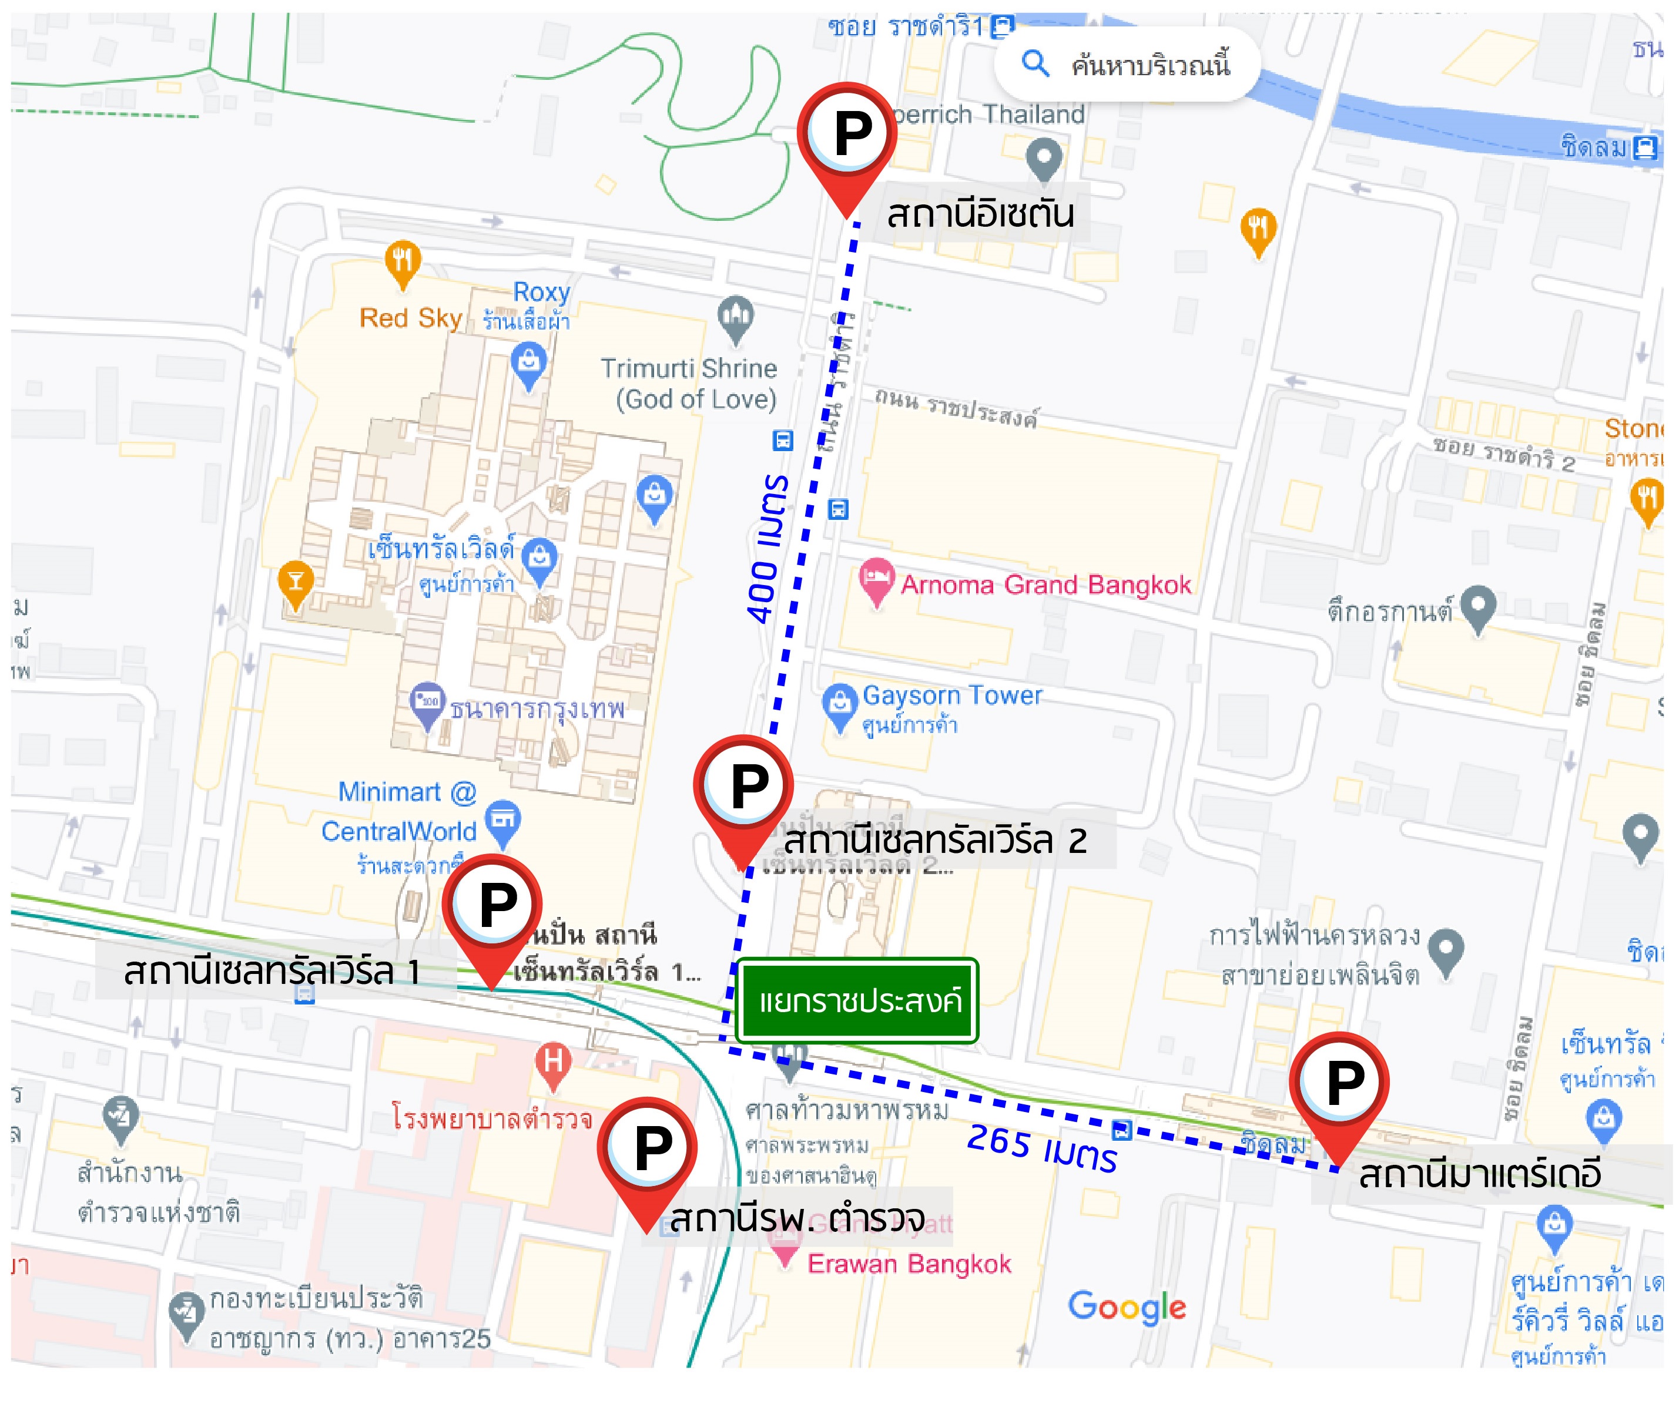Click the magnifier icon in search pill
Screen dimensions: 1679x1401
click(1035, 63)
